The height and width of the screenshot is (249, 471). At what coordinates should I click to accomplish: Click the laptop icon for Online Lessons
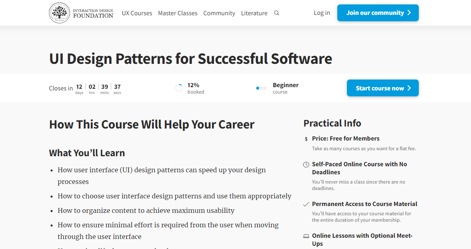306,236
